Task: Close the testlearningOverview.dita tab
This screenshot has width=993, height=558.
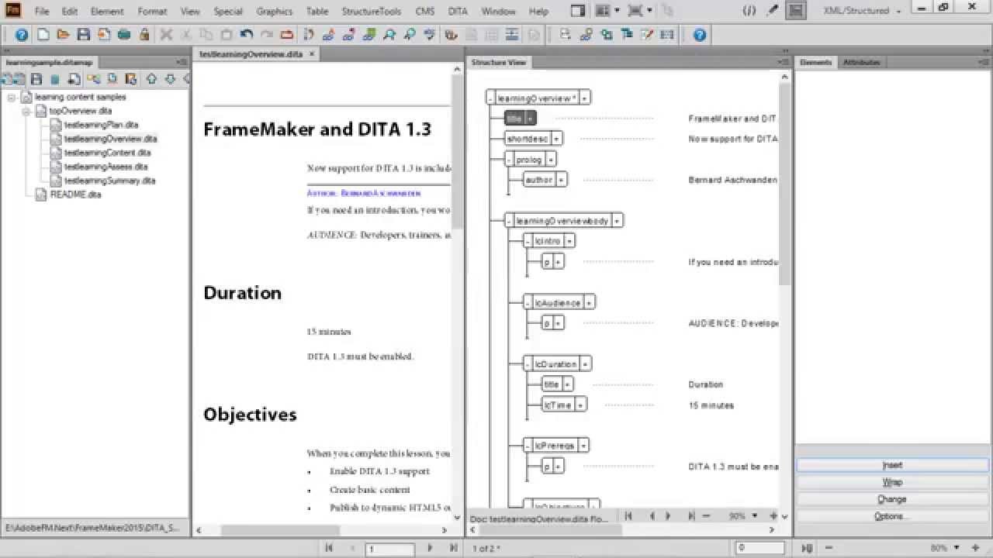Action: pos(312,54)
